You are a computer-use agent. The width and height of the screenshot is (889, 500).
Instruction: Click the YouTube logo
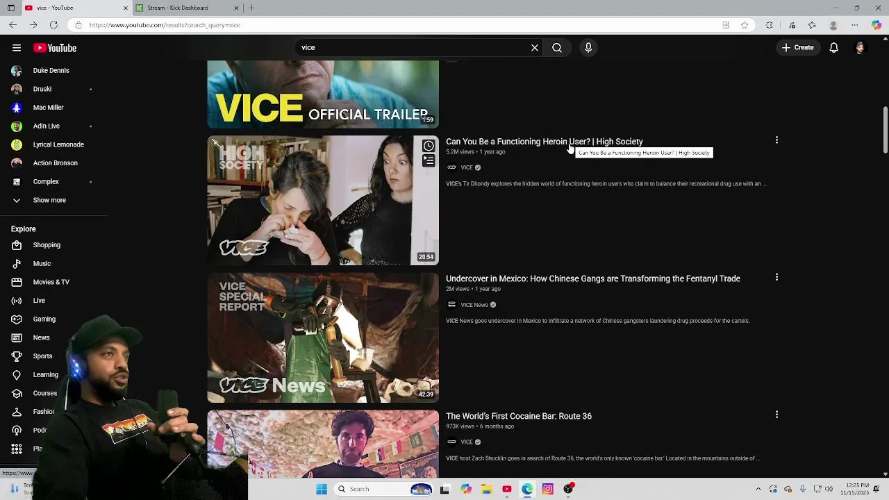[x=55, y=48]
